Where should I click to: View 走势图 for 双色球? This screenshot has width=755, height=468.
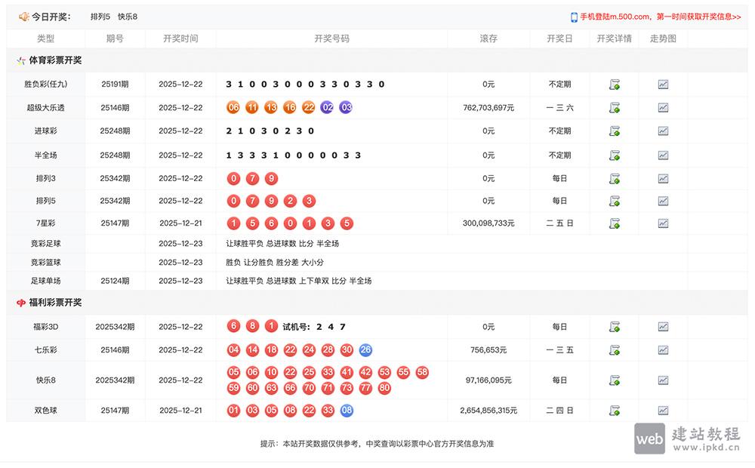(x=663, y=410)
